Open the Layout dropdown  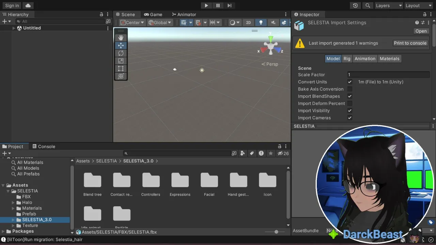coord(418,5)
